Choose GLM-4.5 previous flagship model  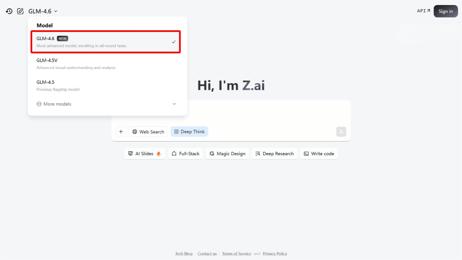tap(106, 86)
